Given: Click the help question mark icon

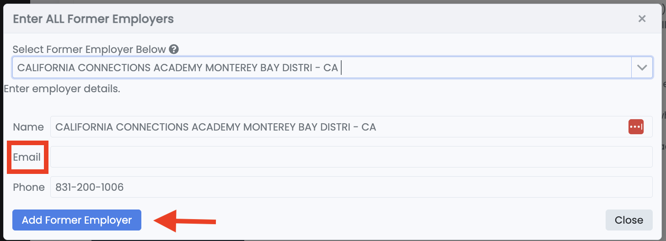Looking at the screenshot, I should (x=173, y=49).
